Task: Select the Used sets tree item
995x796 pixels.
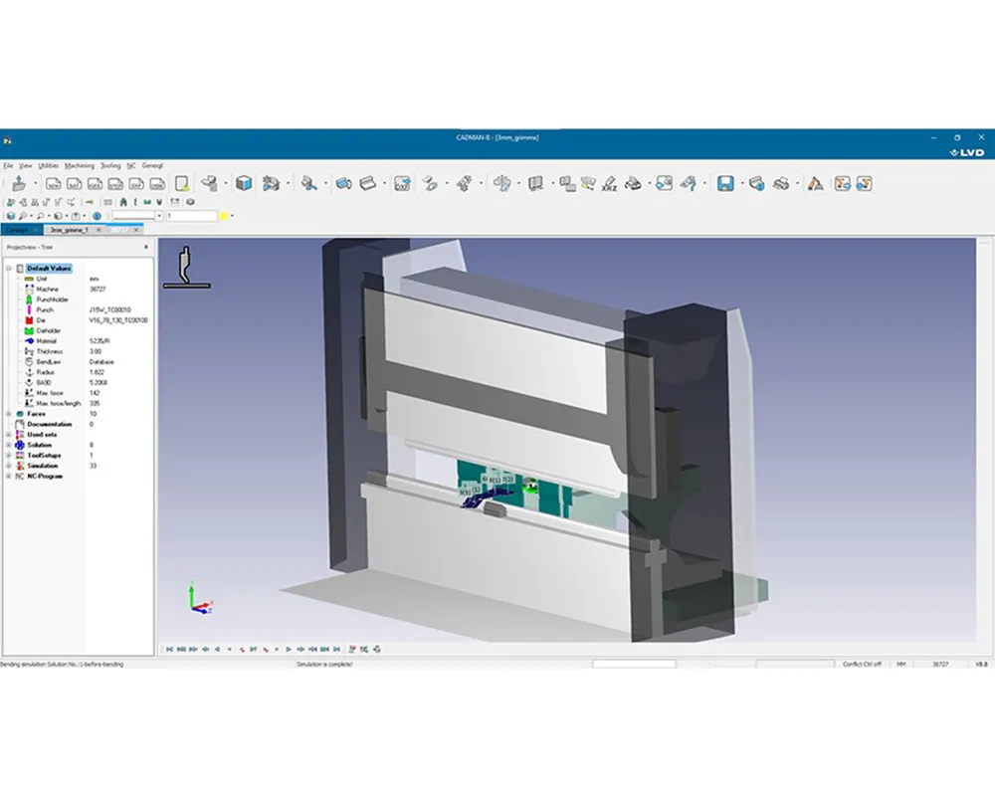Action: (42, 435)
